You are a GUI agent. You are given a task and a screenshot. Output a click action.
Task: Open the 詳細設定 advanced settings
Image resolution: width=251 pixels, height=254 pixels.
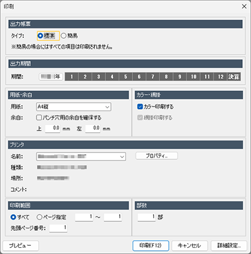tap(229, 246)
